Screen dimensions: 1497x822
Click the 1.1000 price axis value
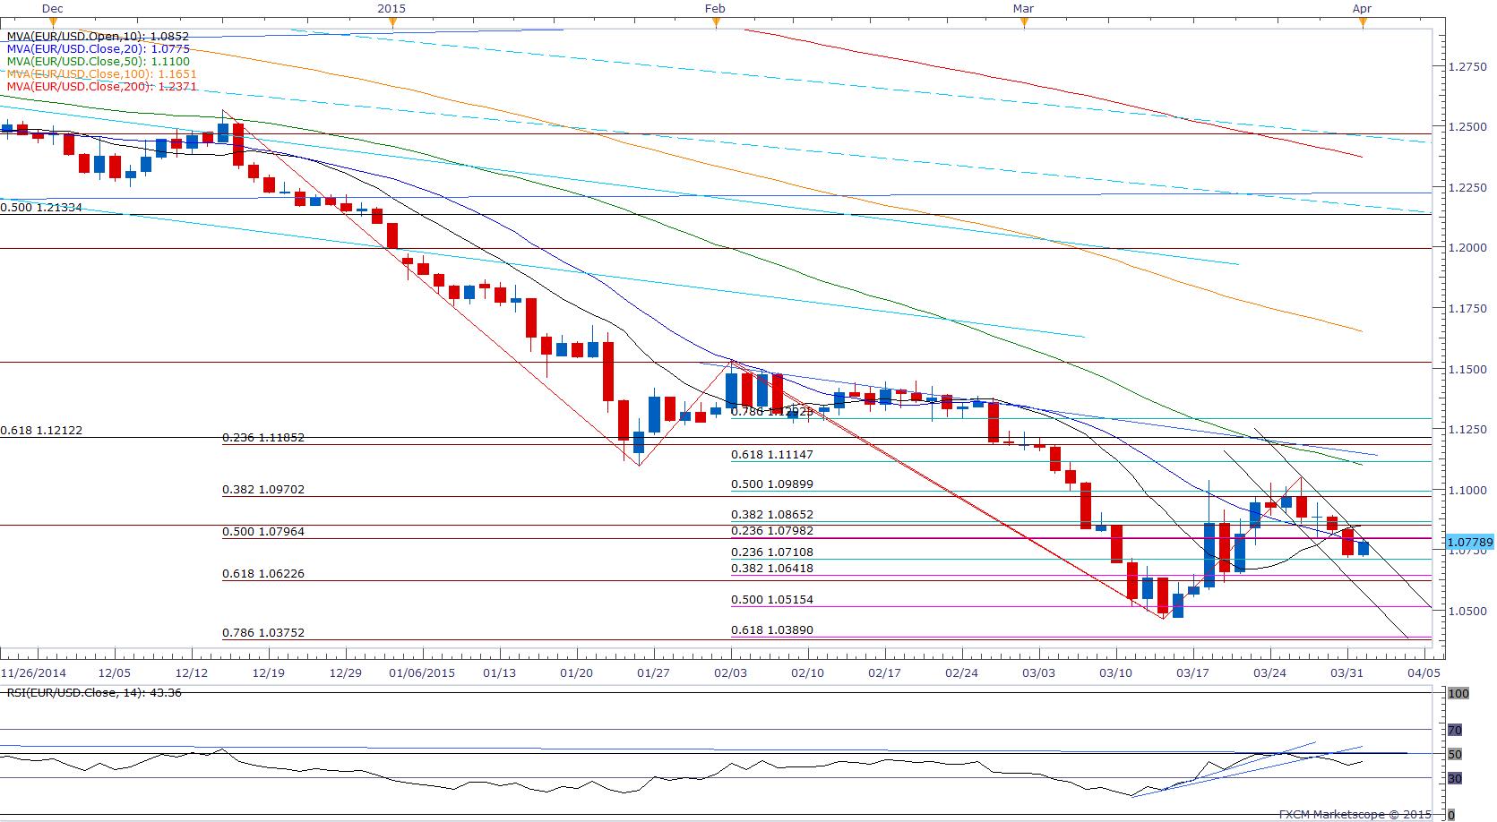pos(1467,490)
